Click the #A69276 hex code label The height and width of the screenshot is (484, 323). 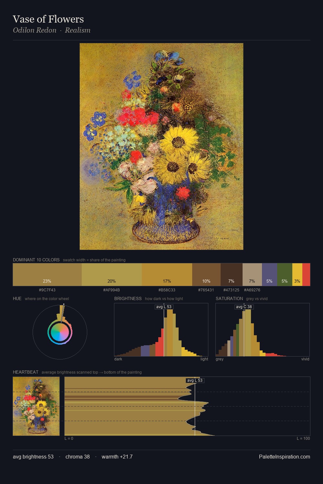(x=252, y=290)
